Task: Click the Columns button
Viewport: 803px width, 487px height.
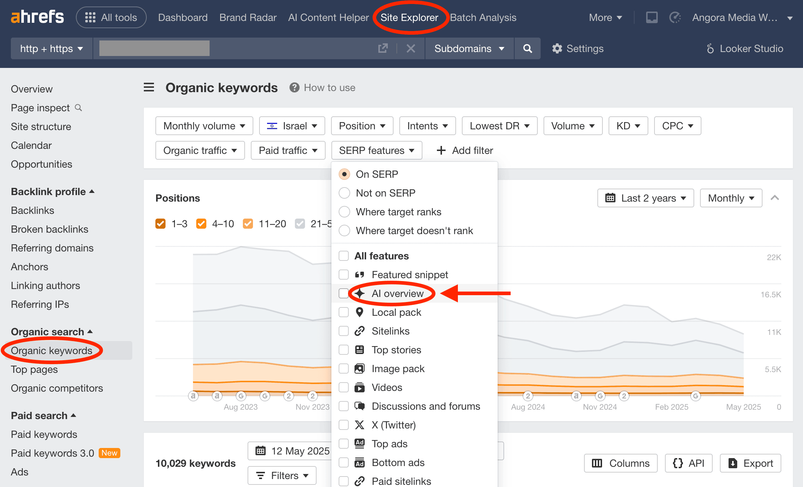Action: 620,463
